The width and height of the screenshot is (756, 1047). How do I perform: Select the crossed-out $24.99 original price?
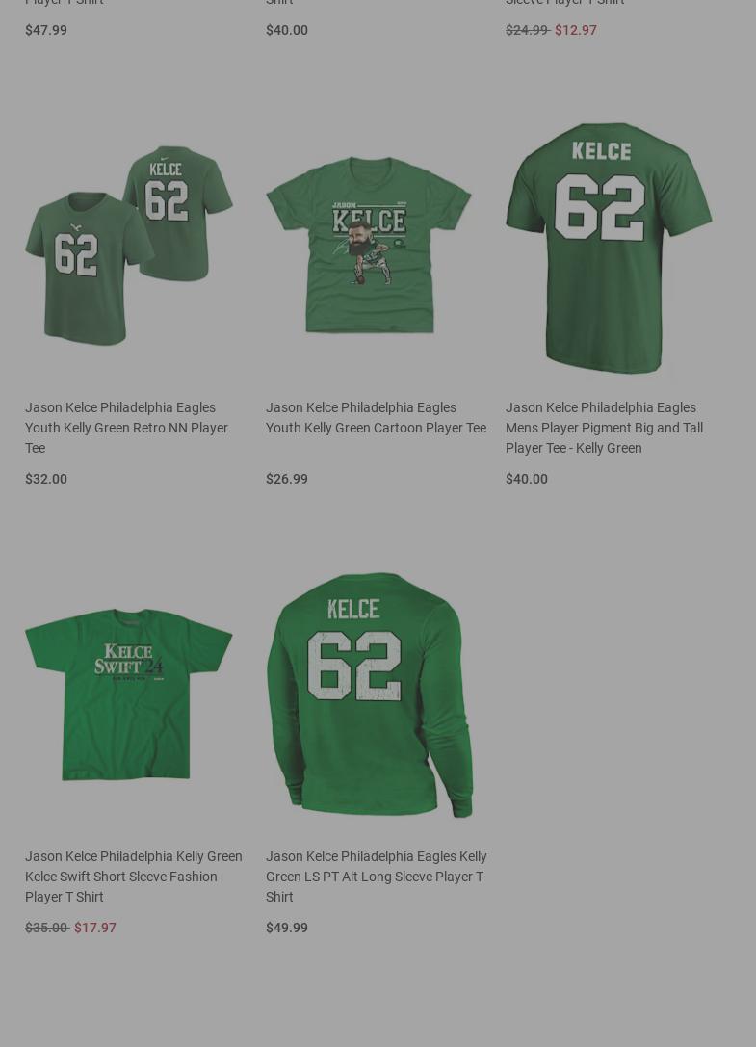point(528,30)
